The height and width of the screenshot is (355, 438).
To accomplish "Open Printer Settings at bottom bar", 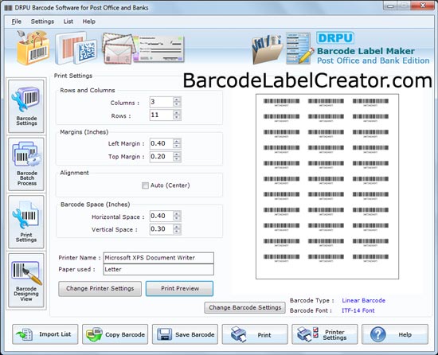I will point(325,334).
